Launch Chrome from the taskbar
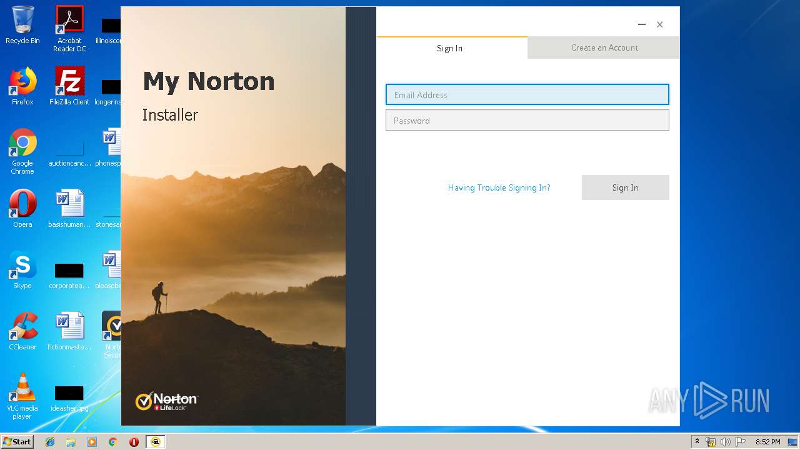Image resolution: width=800 pixels, height=450 pixels. [112, 442]
